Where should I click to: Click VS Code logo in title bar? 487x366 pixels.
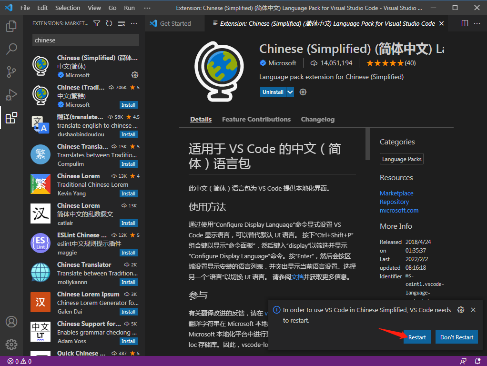click(9, 8)
